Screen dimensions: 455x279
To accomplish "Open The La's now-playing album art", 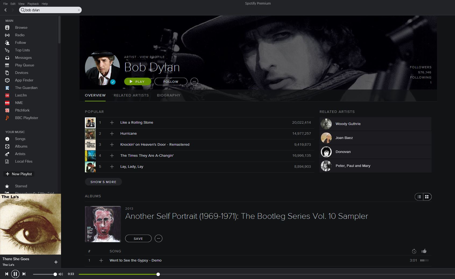I will 30,224.
